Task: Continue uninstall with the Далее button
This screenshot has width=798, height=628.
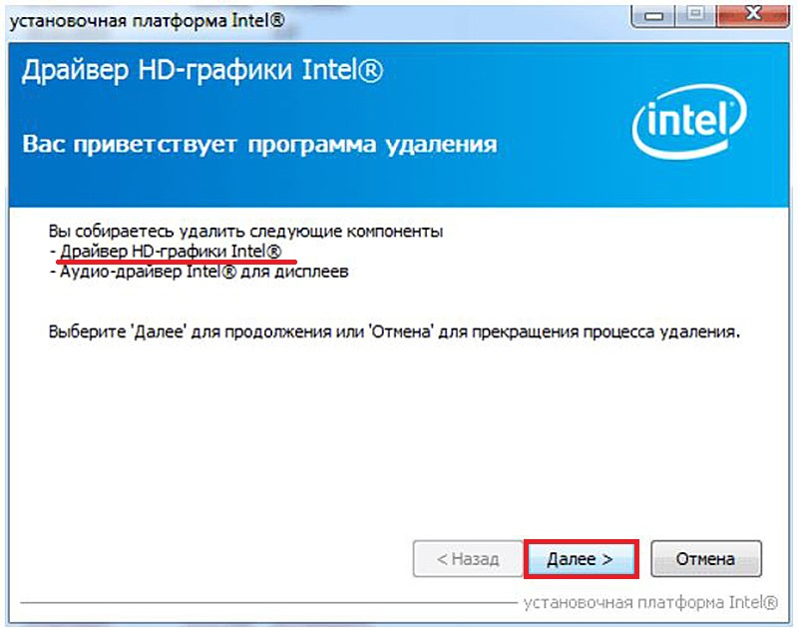Action: (x=581, y=559)
